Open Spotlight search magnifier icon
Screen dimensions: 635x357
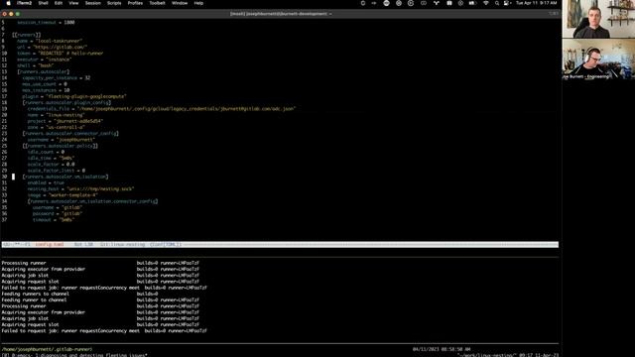(x=497, y=3)
